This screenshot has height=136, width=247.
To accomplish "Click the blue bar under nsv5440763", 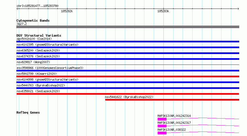I will pos(128,88).
